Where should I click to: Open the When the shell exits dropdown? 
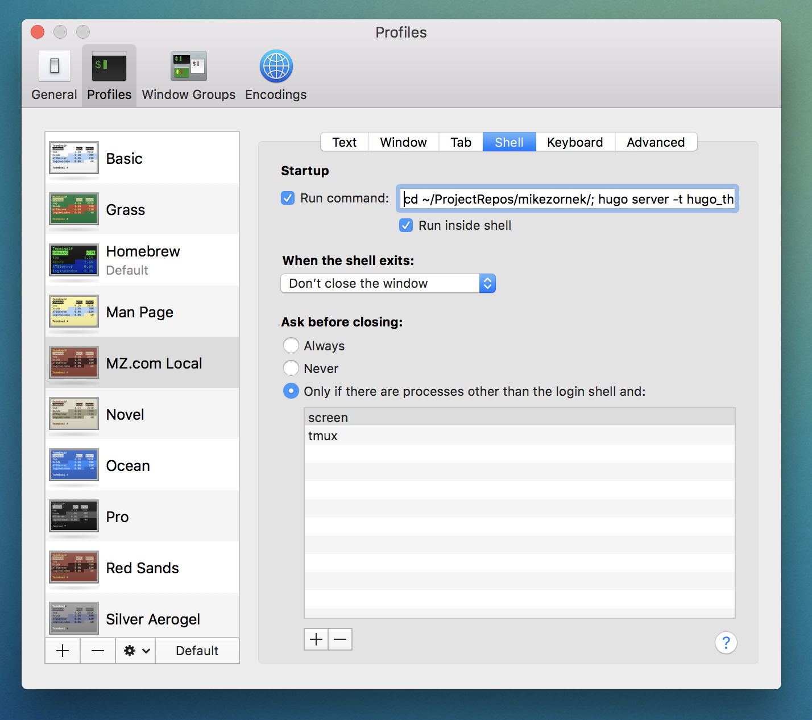point(388,283)
